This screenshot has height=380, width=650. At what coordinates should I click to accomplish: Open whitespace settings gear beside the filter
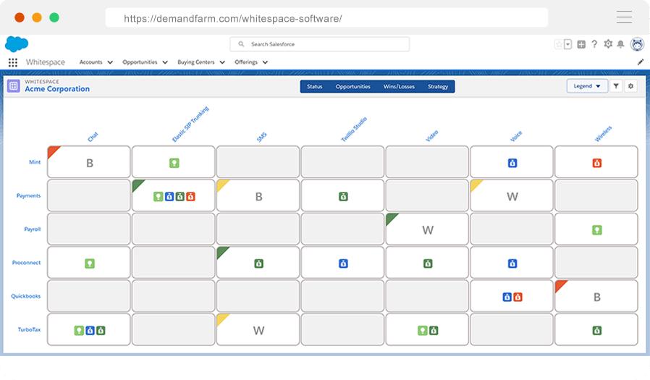[630, 86]
